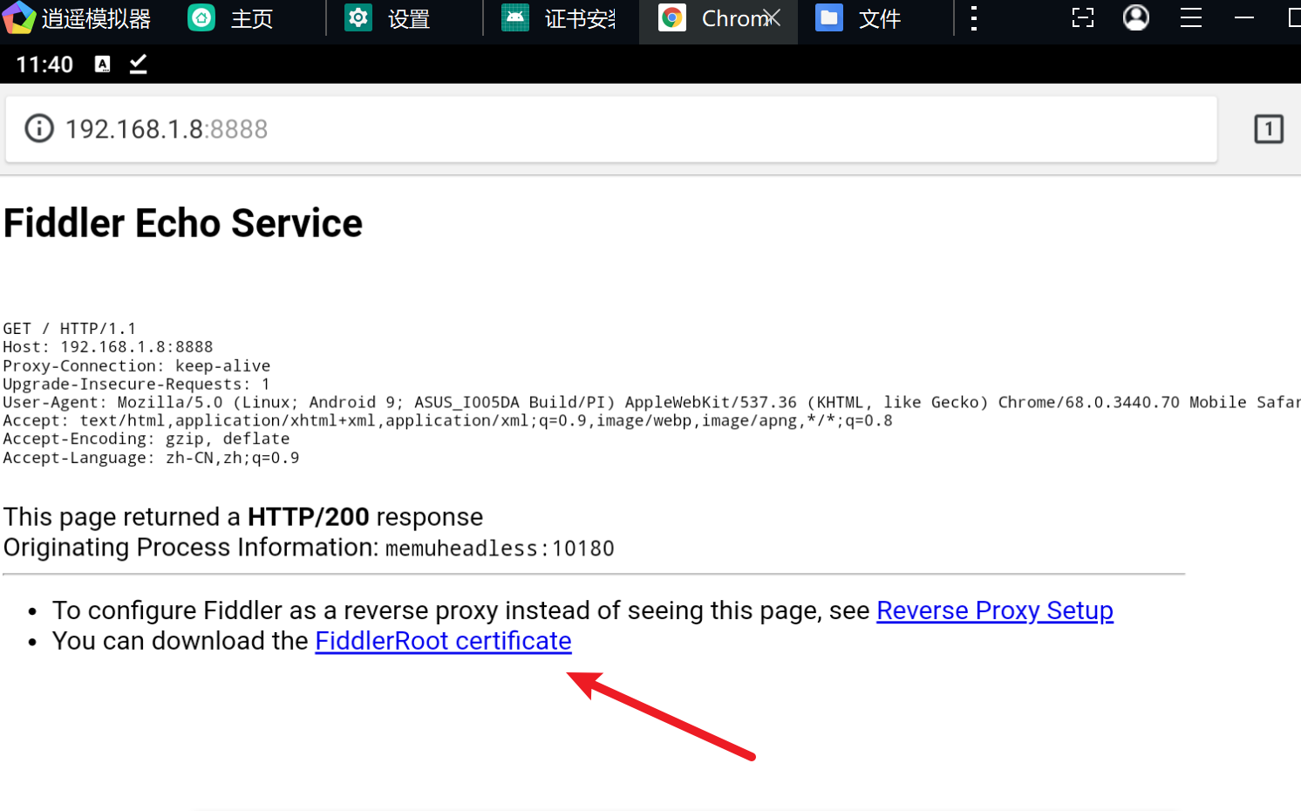This screenshot has width=1301, height=811.
Task: Click the 'Host: 192.168.1.8:8888' header line
Action: coord(108,347)
